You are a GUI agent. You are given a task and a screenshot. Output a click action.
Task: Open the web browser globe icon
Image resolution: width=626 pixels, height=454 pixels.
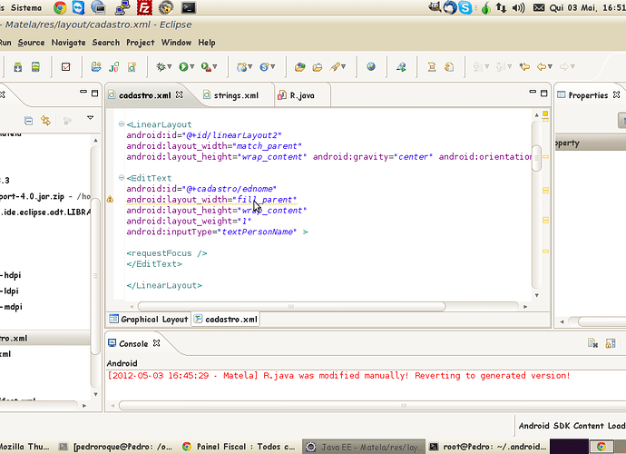click(371, 66)
